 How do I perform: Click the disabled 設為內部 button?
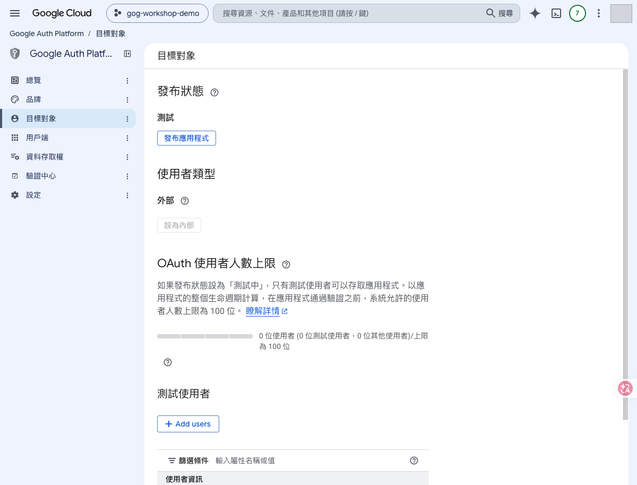point(179,225)
